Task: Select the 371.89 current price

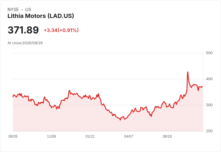Action: click(23, 30)
